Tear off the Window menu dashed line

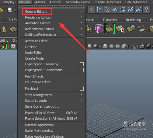point(52,6)
